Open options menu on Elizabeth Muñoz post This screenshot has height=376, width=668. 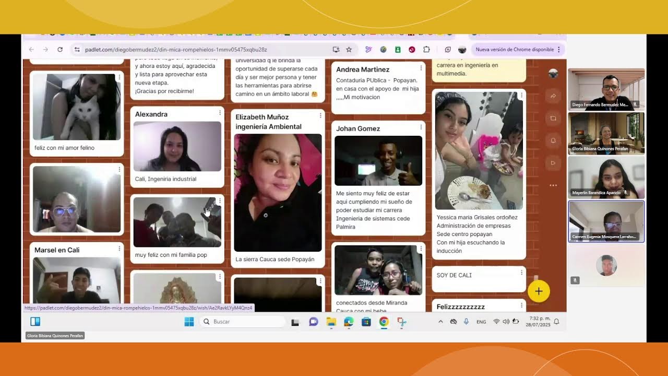coord(320,115)
